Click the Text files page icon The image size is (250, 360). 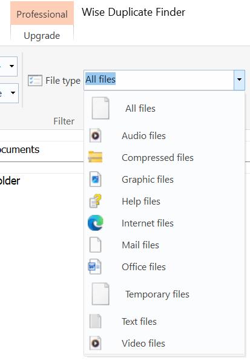(x=95, y=321)
